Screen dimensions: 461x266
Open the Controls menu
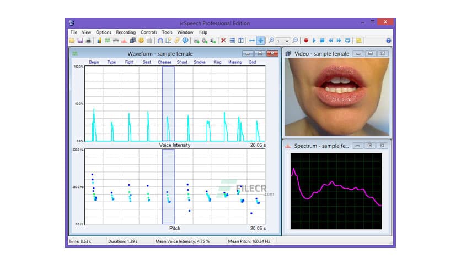(x=148, y=32)
